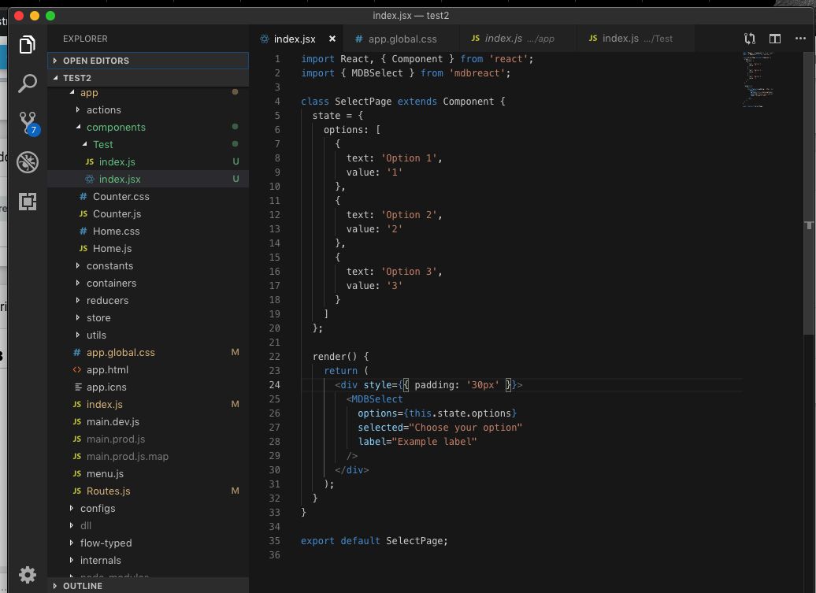Click 'export default SelectPage' line
816x593 pixels.
point(374,541)
